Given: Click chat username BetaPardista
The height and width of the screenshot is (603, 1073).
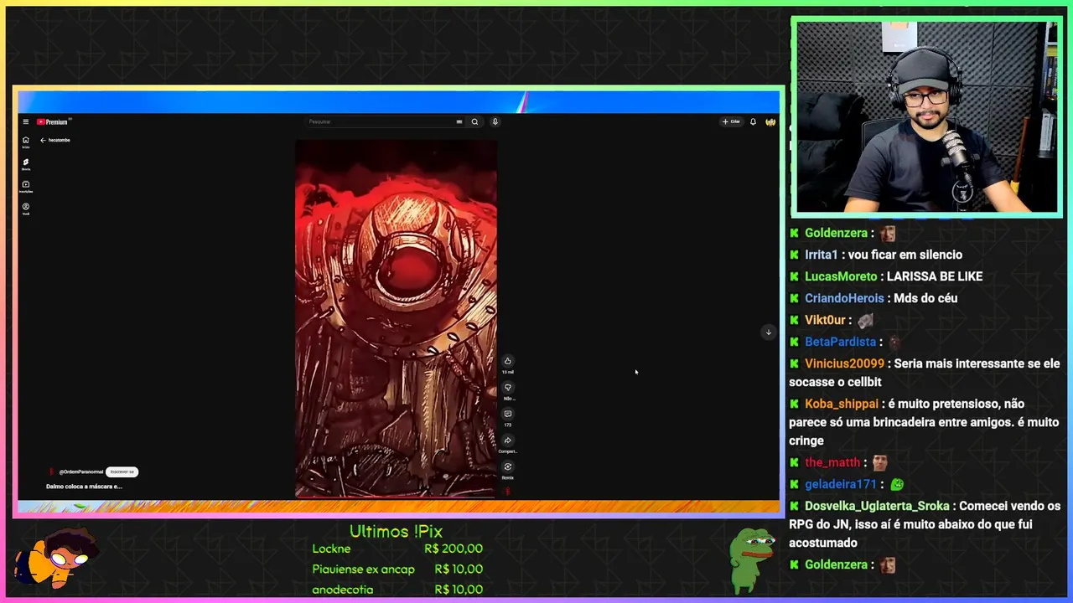Looking at the screenshot, I should point(840,342).
